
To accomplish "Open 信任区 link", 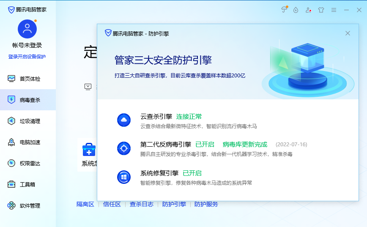I will coord(112,204).
